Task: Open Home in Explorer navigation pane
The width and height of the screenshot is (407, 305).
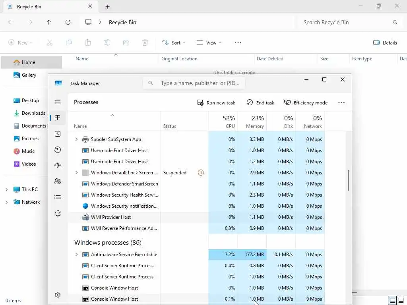Action: 31,62
